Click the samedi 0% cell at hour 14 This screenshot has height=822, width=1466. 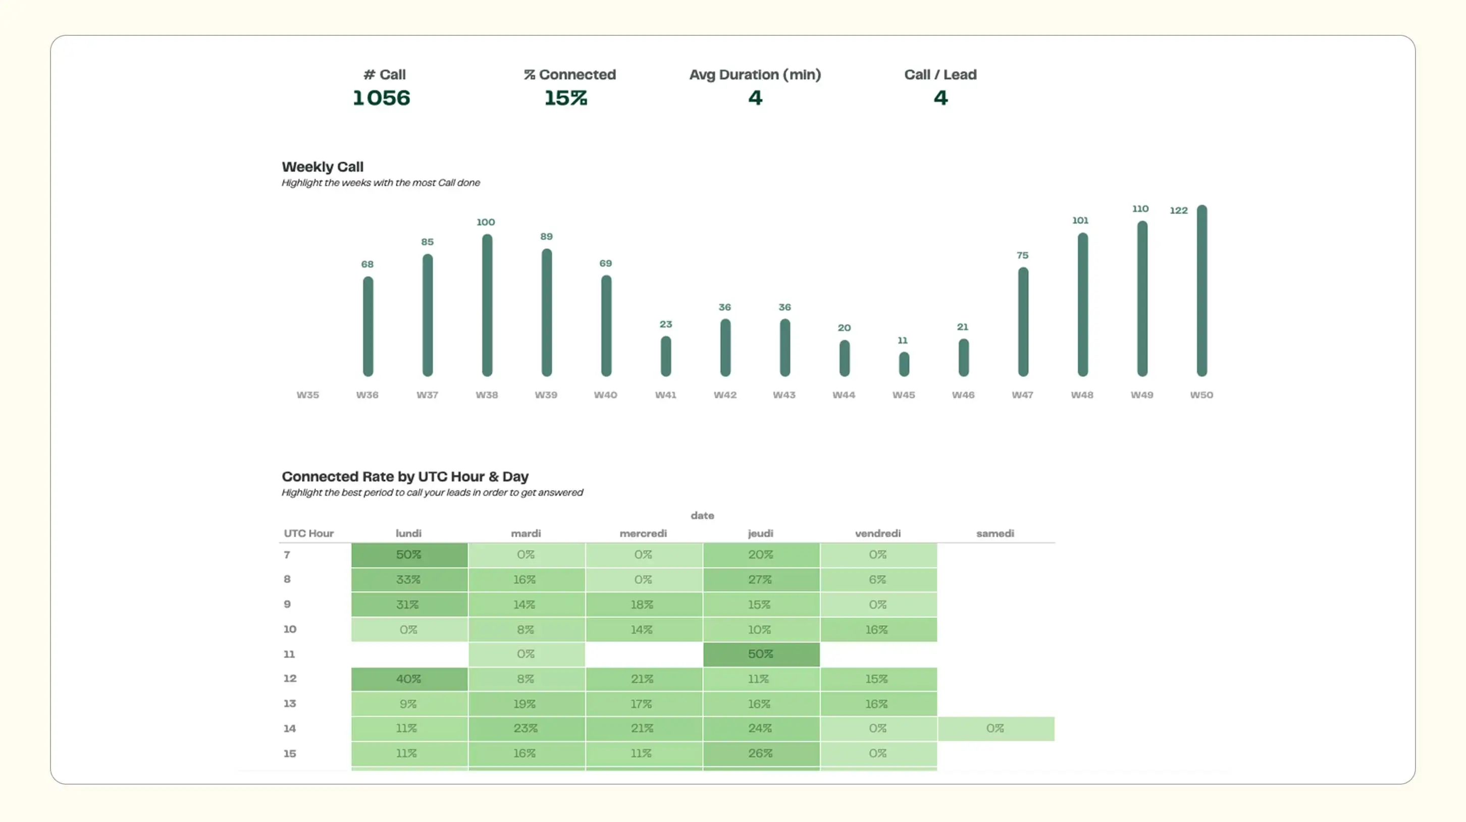(x=995, y=729)
